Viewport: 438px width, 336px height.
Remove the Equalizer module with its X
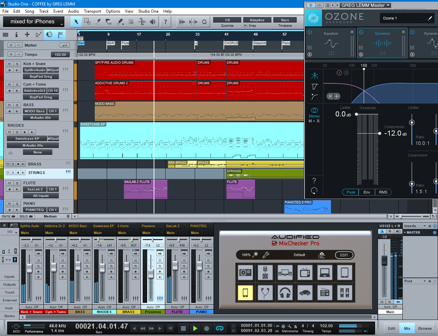[x=352, y=32]
